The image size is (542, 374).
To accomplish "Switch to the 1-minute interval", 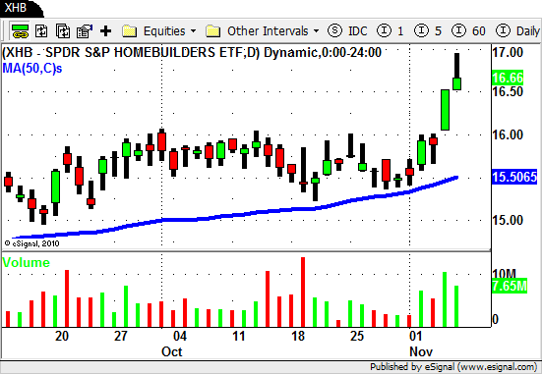I will click(391, 31).
